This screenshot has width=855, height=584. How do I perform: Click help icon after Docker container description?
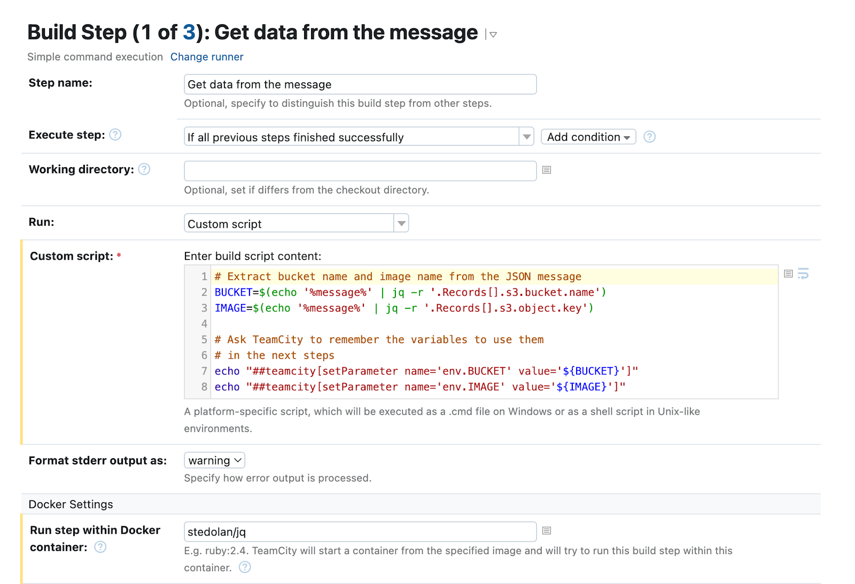coord(245,567)
